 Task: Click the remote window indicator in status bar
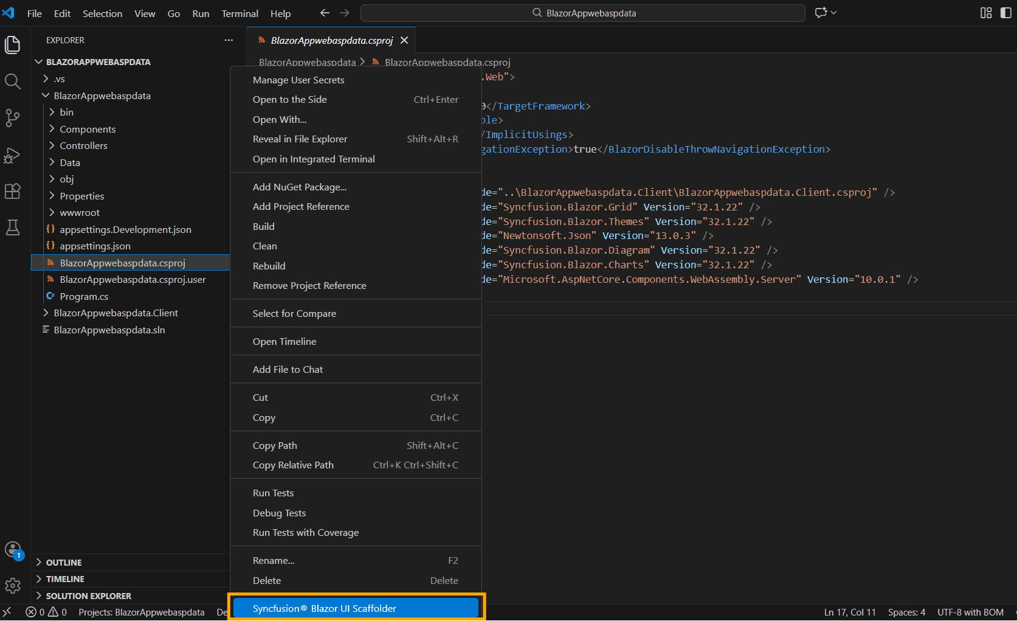tap(7, 612)
